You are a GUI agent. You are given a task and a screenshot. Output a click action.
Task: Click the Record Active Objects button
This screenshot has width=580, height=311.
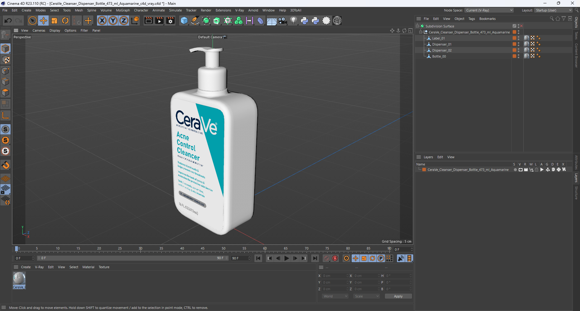click(327, 258)
